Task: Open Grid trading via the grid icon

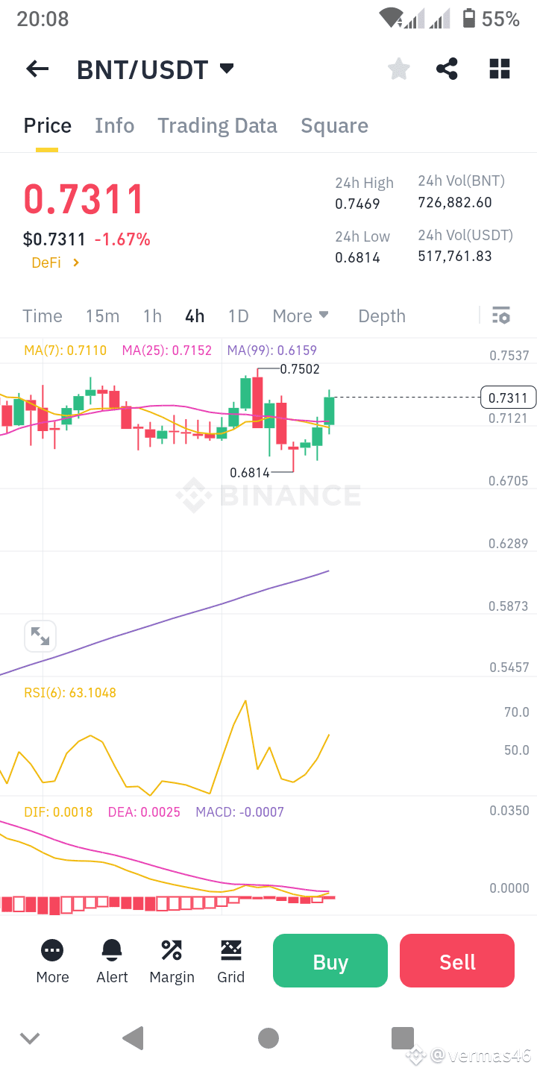Action: point(231,950)
